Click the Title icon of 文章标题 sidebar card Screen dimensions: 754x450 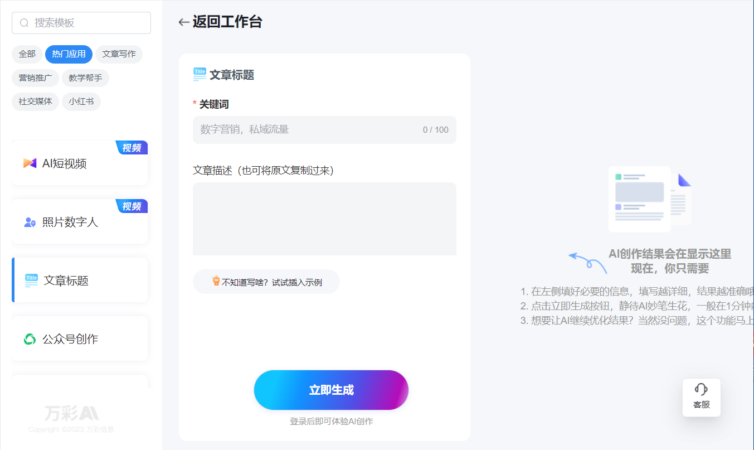coord(32,280)
